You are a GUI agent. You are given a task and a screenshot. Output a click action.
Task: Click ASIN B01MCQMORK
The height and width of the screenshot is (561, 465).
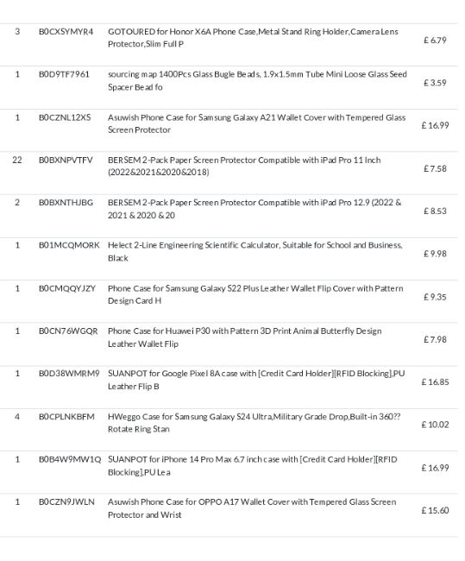[x=69, y=245]
